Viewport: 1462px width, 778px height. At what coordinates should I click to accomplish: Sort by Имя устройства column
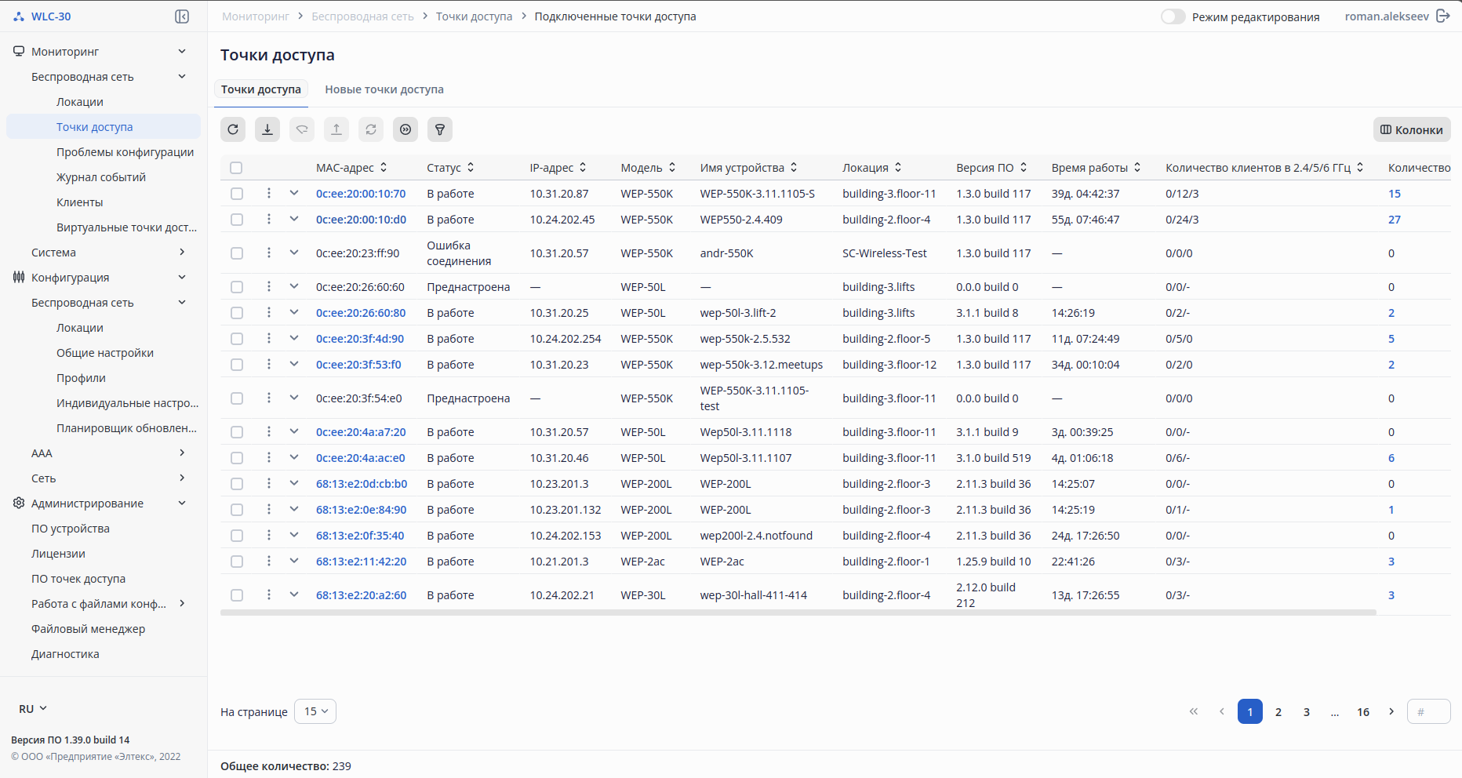794,167
